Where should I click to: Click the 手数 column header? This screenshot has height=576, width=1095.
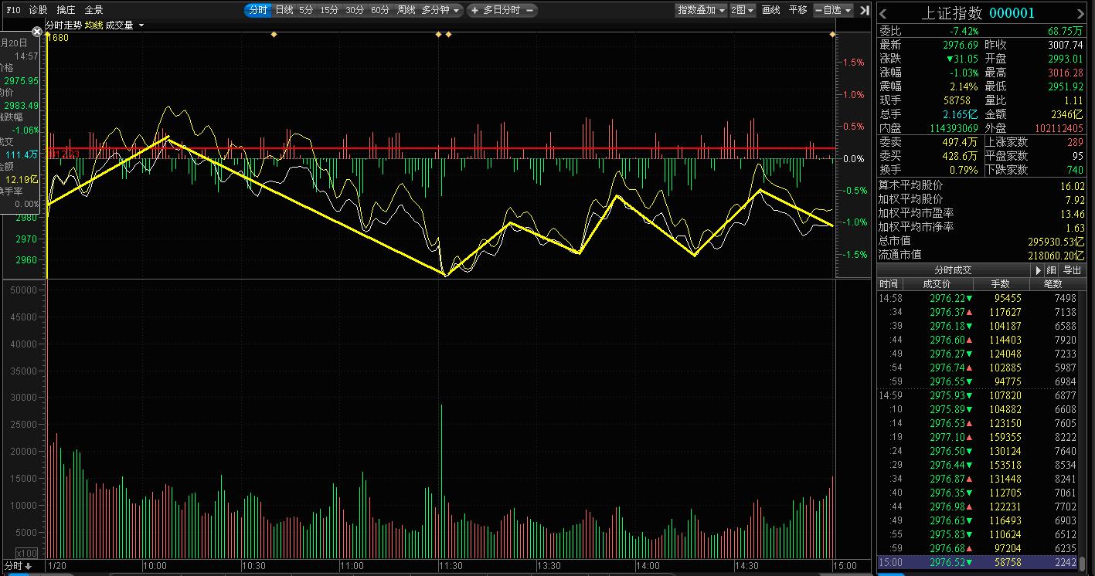pyautogui.click(x=1000, y=284)
